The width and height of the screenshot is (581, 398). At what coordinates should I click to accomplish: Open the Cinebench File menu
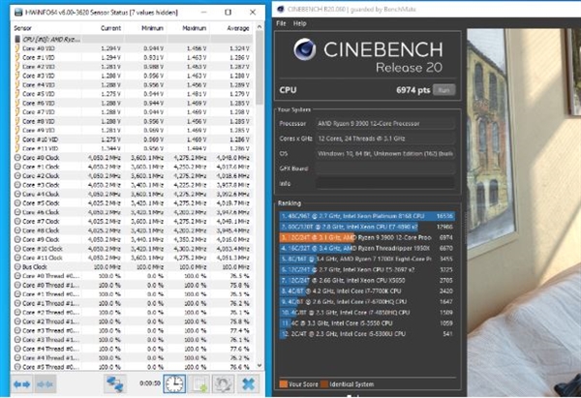coord(281,21)
